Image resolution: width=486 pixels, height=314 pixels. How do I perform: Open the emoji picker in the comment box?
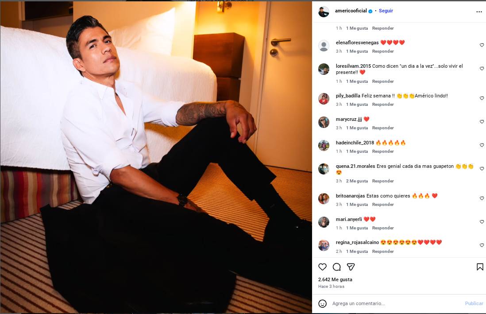click(323, 303)
